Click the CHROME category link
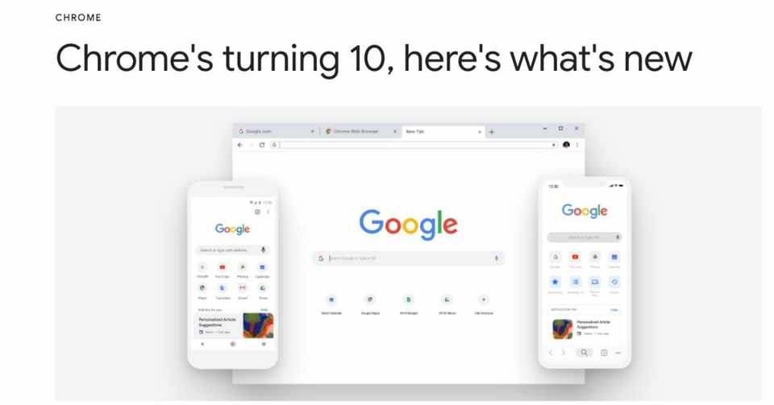The image size is (774, 405). point(78,18)
